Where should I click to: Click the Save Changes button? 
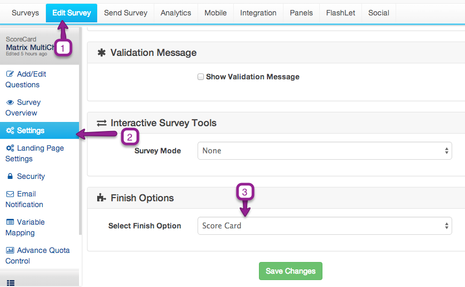point(290,271)
